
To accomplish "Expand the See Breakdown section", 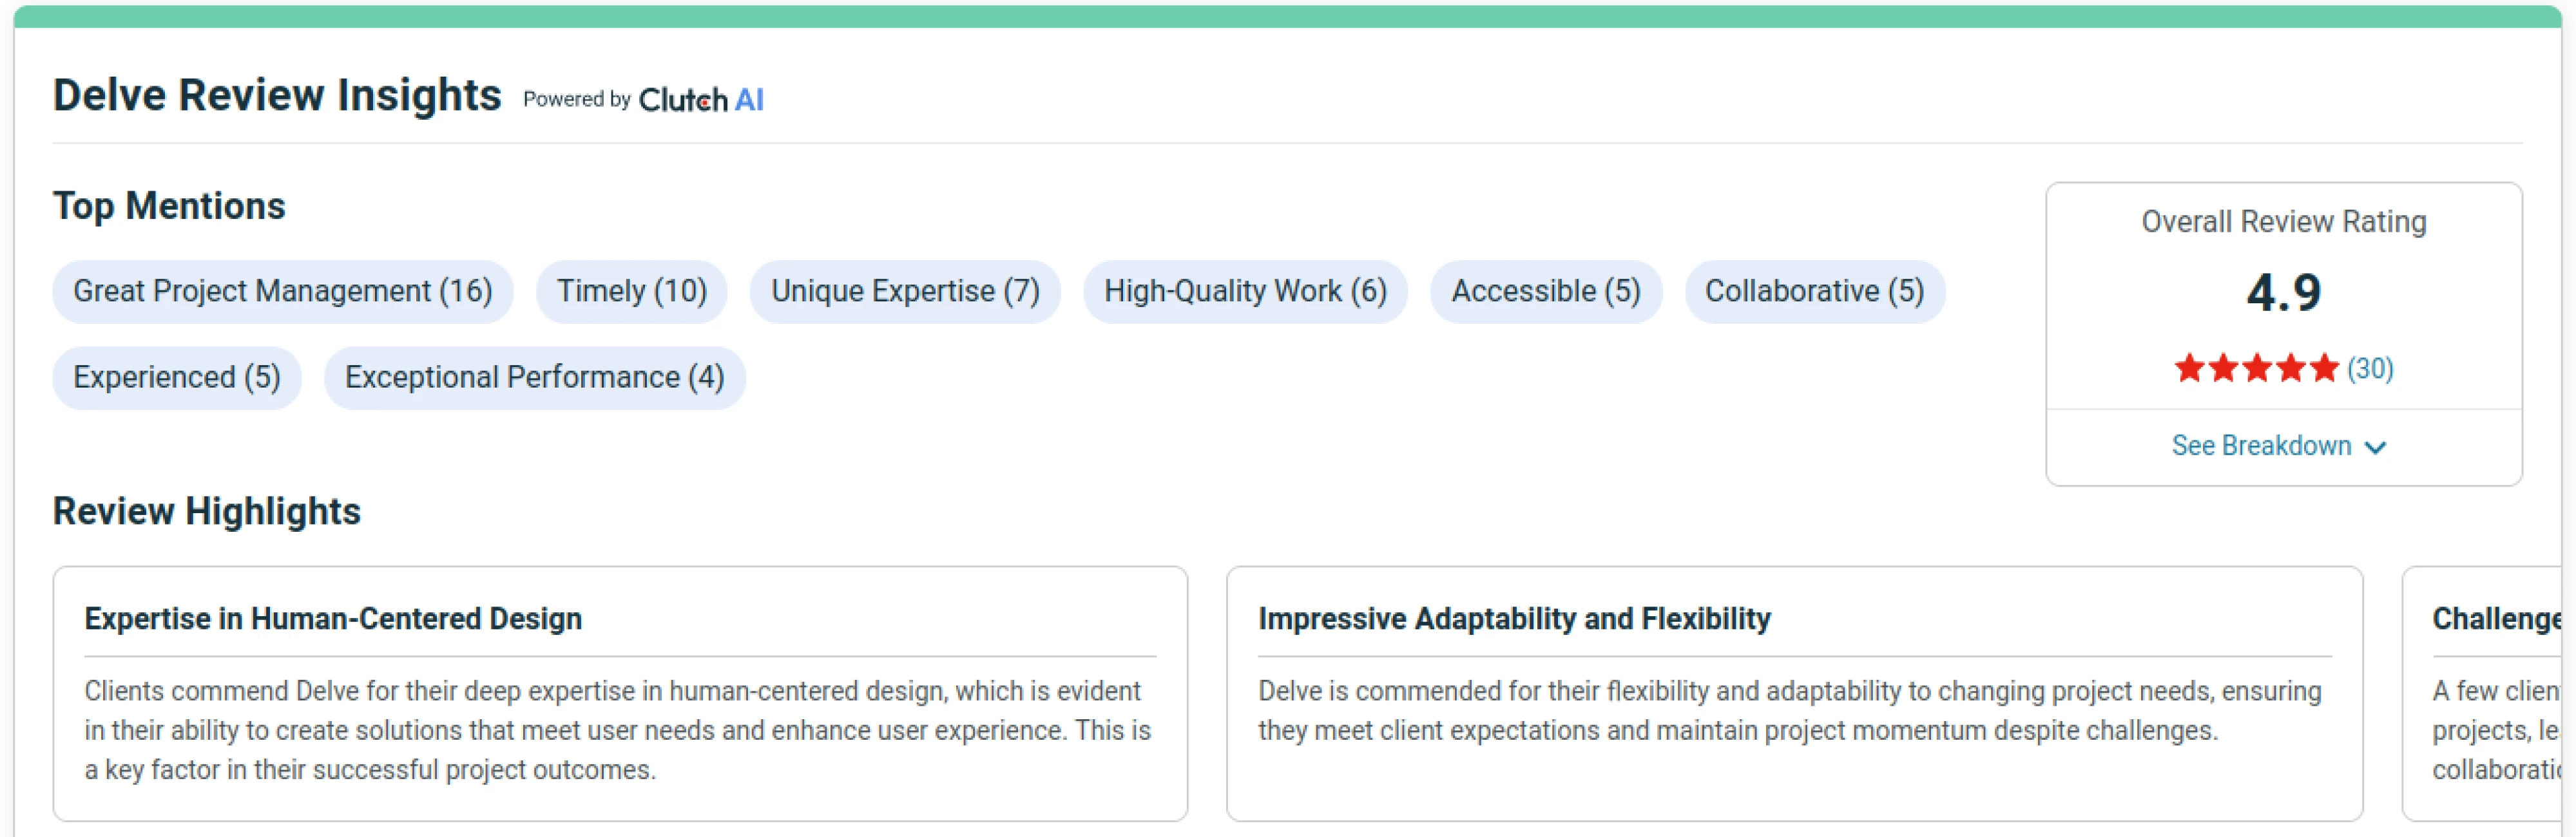I will (x=2278, y=446).
